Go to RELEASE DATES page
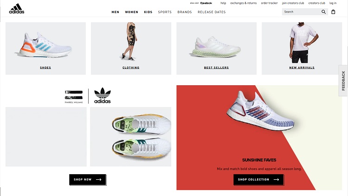The width and height of the screenshot is (348, 196). pos(212,12)
